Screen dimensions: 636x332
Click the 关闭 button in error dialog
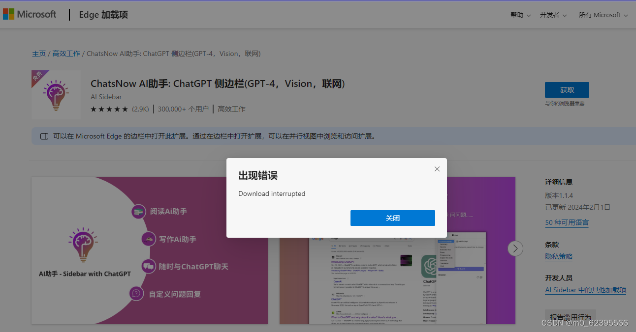[393, 218]
